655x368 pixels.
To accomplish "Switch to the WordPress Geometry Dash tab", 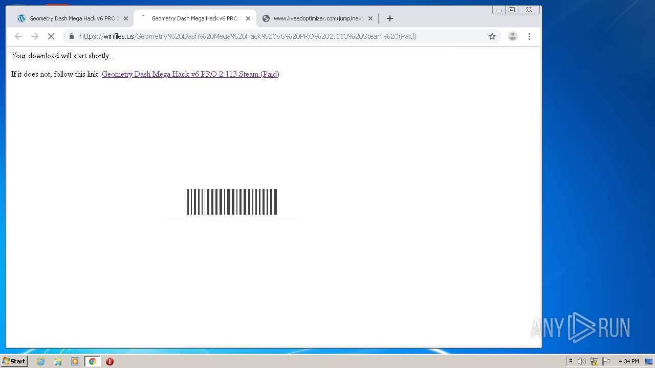I will tap(72, 18).
